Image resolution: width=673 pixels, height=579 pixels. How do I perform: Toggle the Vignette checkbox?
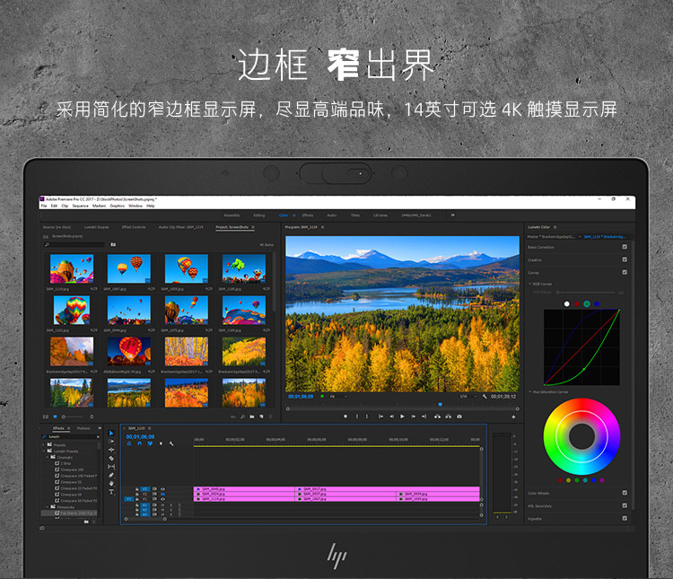(x=625, y=518)
